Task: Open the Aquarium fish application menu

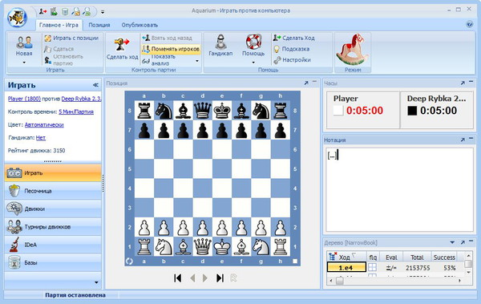Action: (17, 17)
